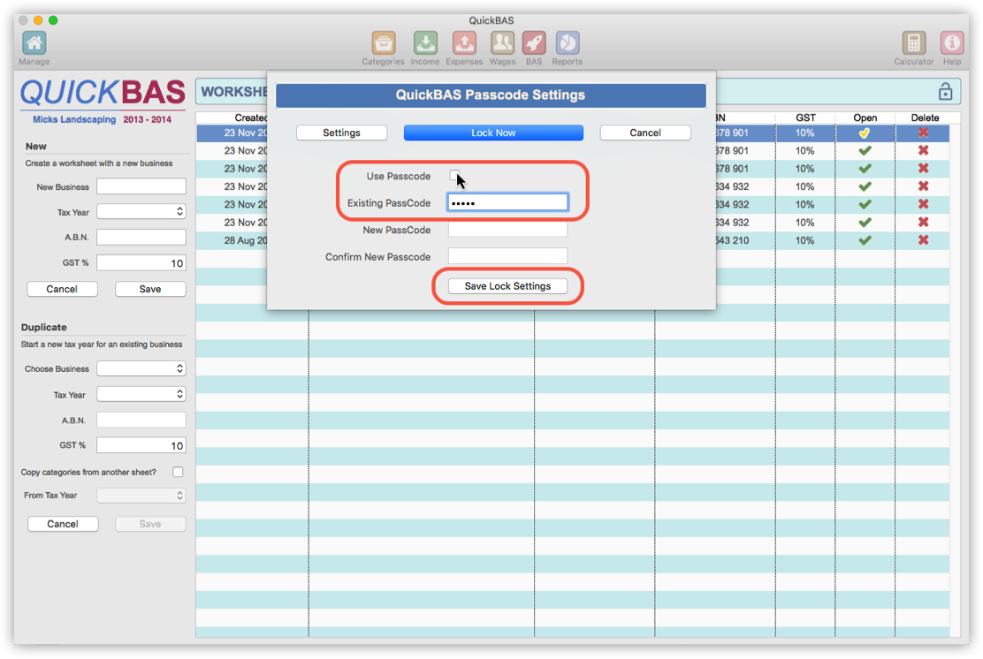This screenshot has width=983, height=659.
Task: Open the Expenses section
Action: (x=464, y=42)
